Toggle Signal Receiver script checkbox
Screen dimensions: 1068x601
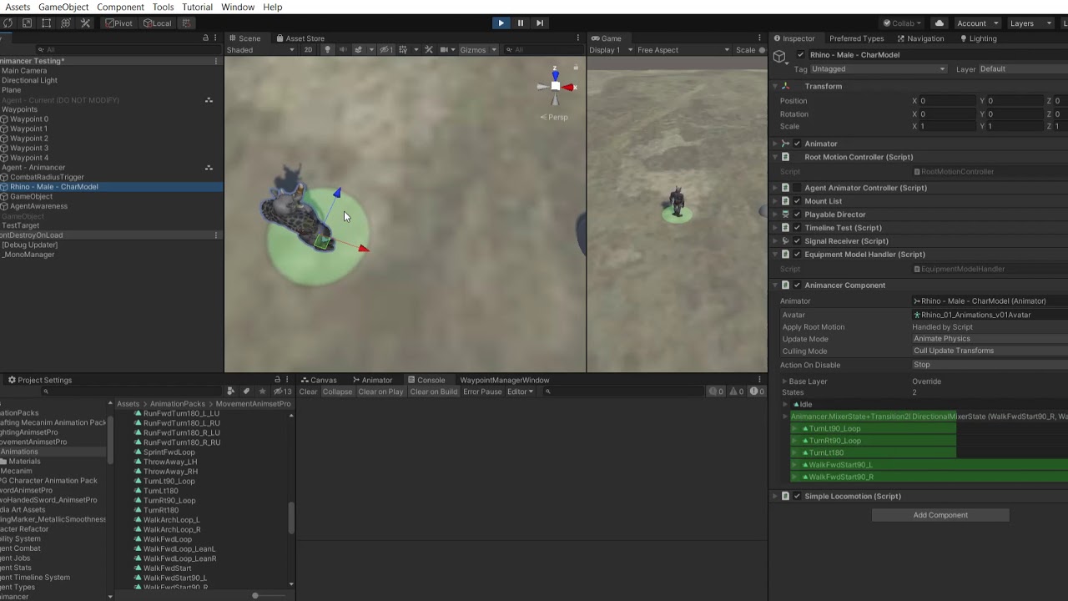click(x=797, y=241)
